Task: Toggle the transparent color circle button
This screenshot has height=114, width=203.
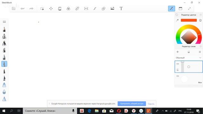Action: coord(200,20)
